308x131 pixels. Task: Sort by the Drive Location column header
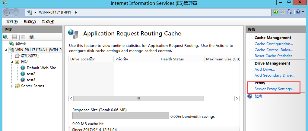(91, 59)
